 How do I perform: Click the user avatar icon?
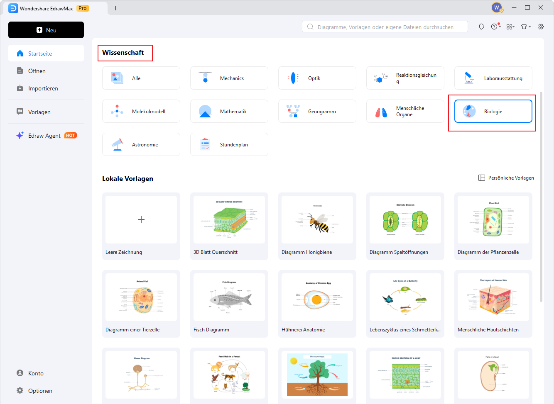coord(496,7)
